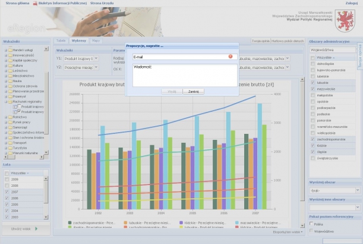Open the Zaloguj login link
This screenshot has height=244, width=363.
click(x=351, y=4)
